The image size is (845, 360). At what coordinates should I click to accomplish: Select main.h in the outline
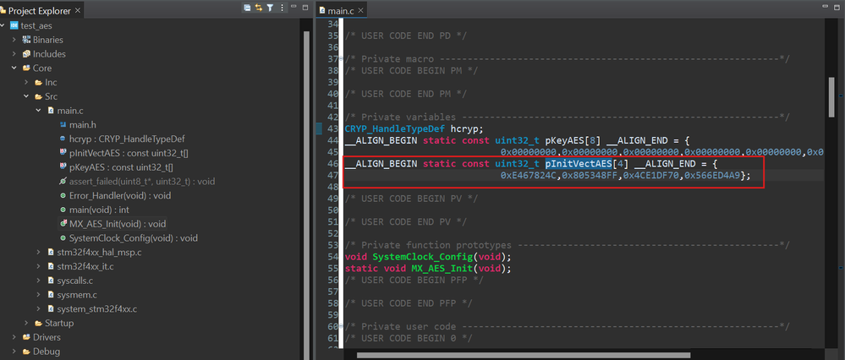82,125
